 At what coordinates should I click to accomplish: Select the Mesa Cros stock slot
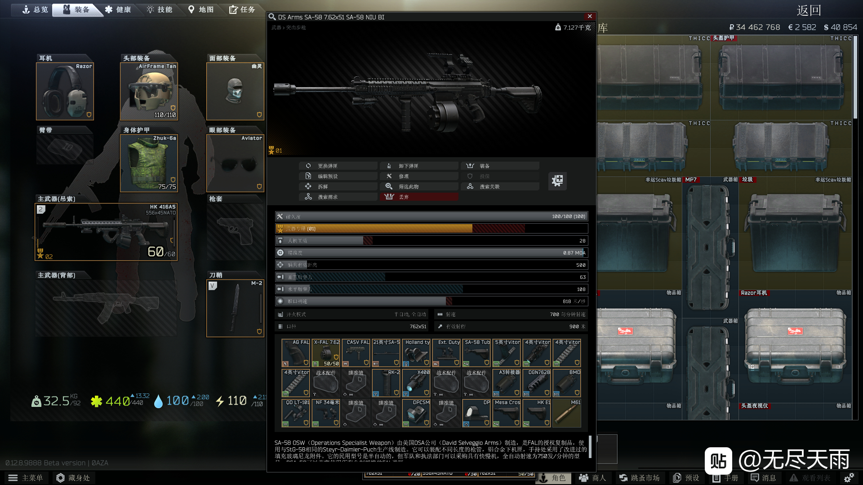tap(507, 413)
